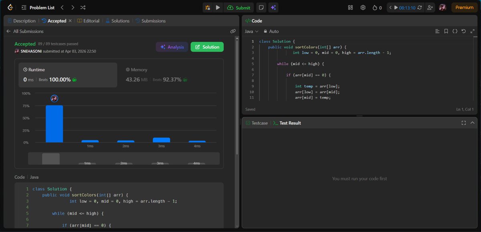The height and width of the screenshot is (232, 481).
Task: Pick a random problem with shuffle icon
Action: point(83,7)
